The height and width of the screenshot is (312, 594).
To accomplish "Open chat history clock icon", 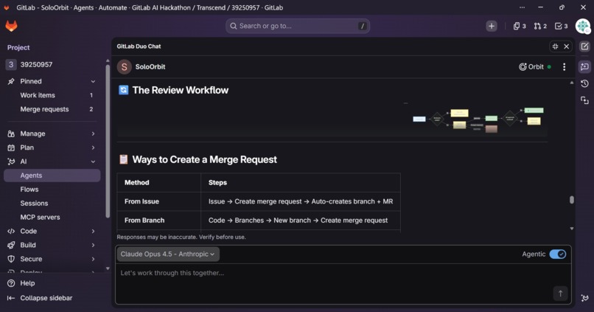I will click(x=584, y=83).
